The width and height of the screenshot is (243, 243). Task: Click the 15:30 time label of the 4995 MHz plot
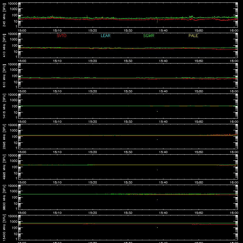(128, 183)
